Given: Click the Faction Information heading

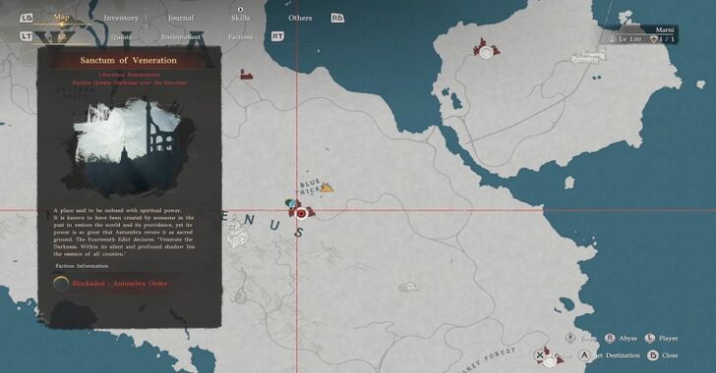Looking at the screenshot, I should click(x=82, y=266).
